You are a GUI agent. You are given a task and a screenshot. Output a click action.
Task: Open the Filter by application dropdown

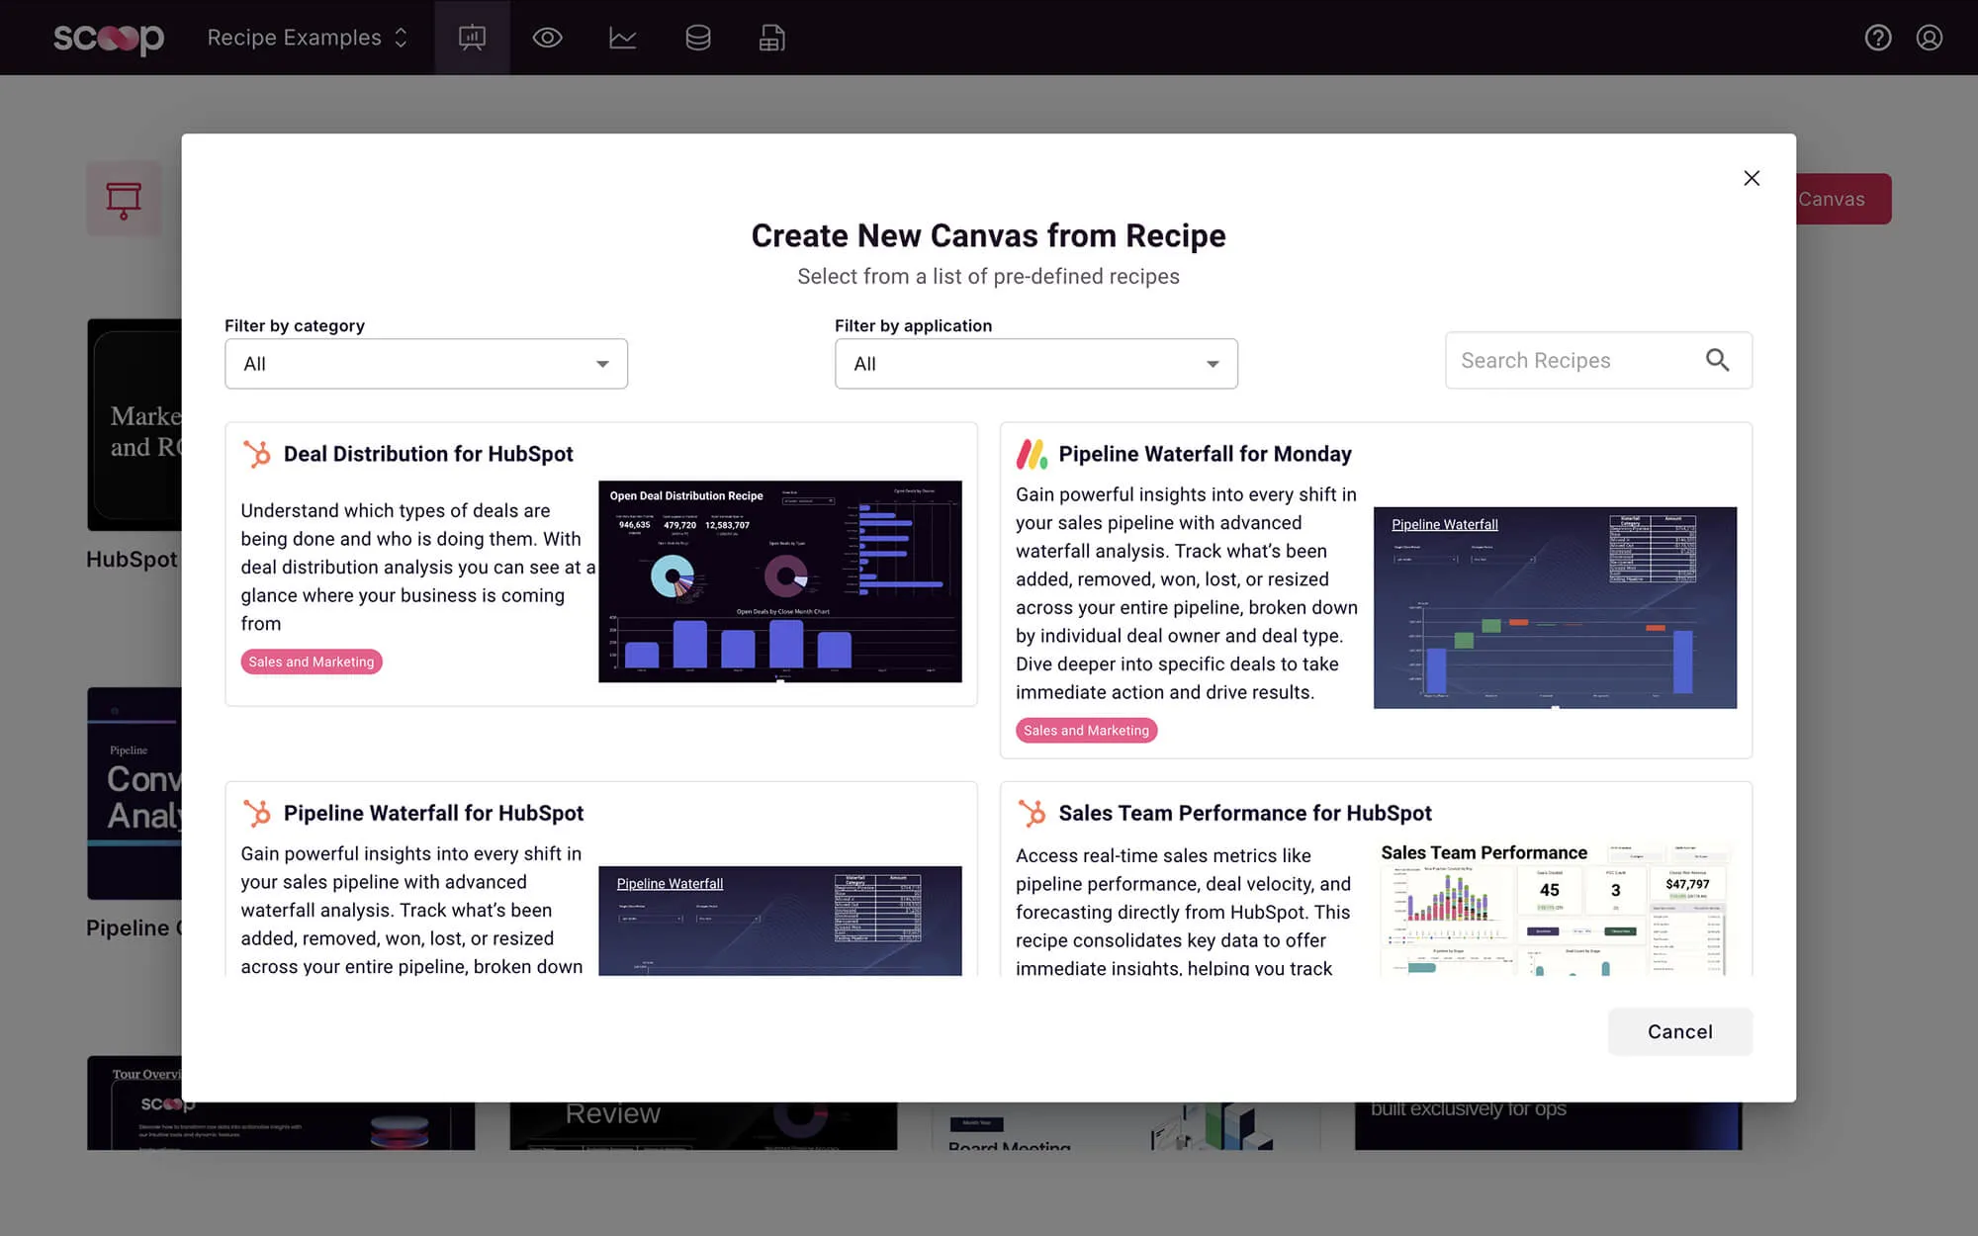(1035, 364)
